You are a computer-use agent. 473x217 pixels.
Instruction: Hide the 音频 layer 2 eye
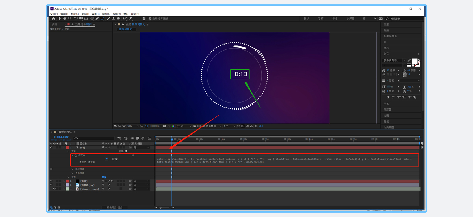pos(51,181)
